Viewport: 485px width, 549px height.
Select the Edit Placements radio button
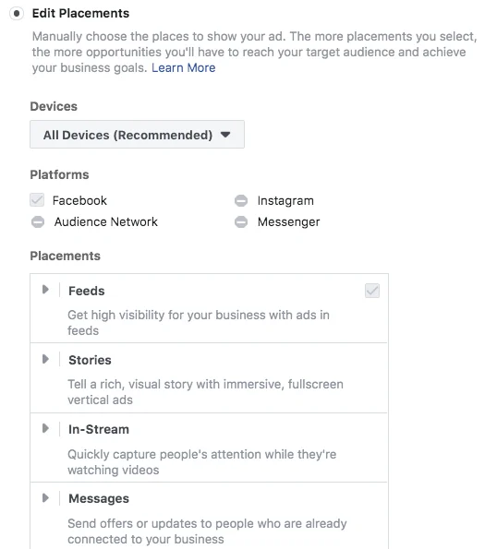[17, 14]
